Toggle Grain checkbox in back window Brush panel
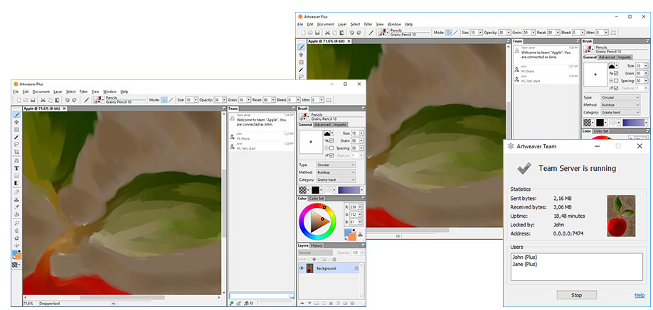 click(x=616, y=74)
